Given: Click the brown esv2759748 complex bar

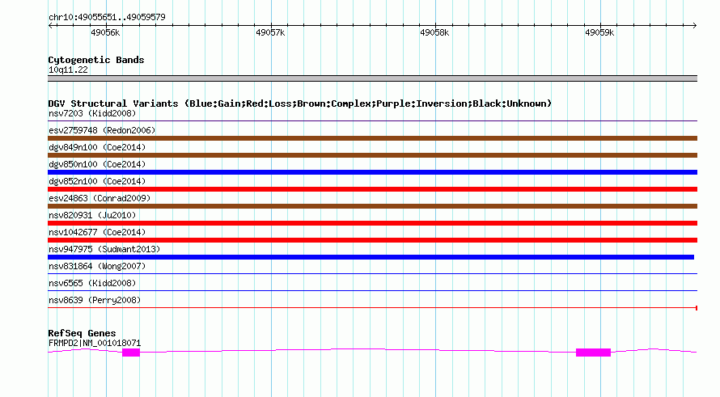Looking at the screenshot, I should pos(372,138).
